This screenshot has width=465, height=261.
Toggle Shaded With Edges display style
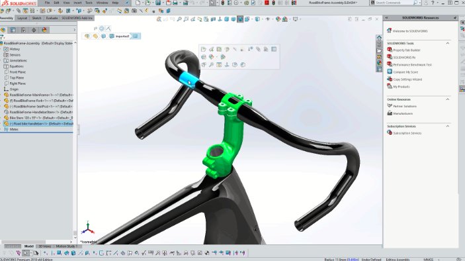[x=240, y=19]
